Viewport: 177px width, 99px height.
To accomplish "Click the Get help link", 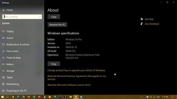I will click(x=149, y=19).
